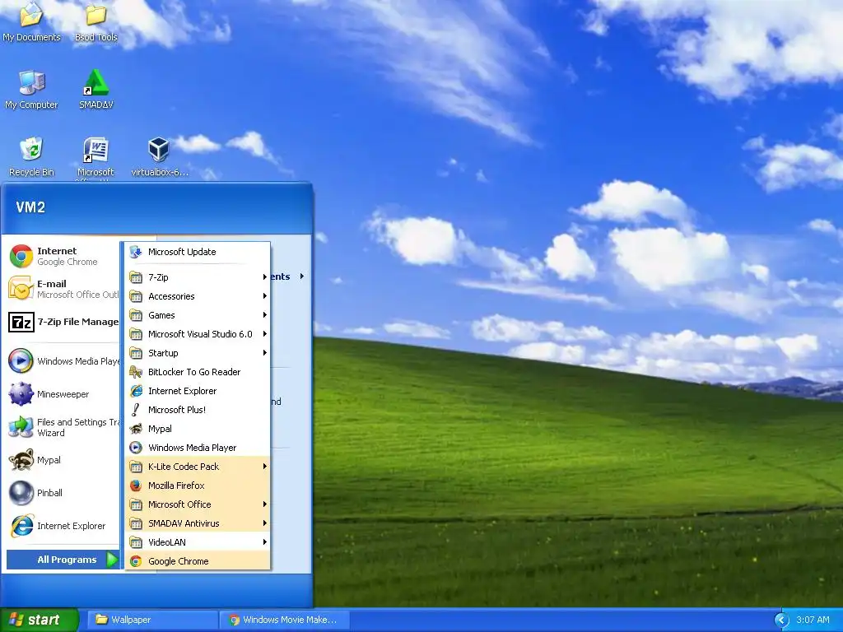Expand Microsoft Visual Studio 6.0 submenu arrow
Viewport: 843px width, 632px height.
[x=264, y=334]
